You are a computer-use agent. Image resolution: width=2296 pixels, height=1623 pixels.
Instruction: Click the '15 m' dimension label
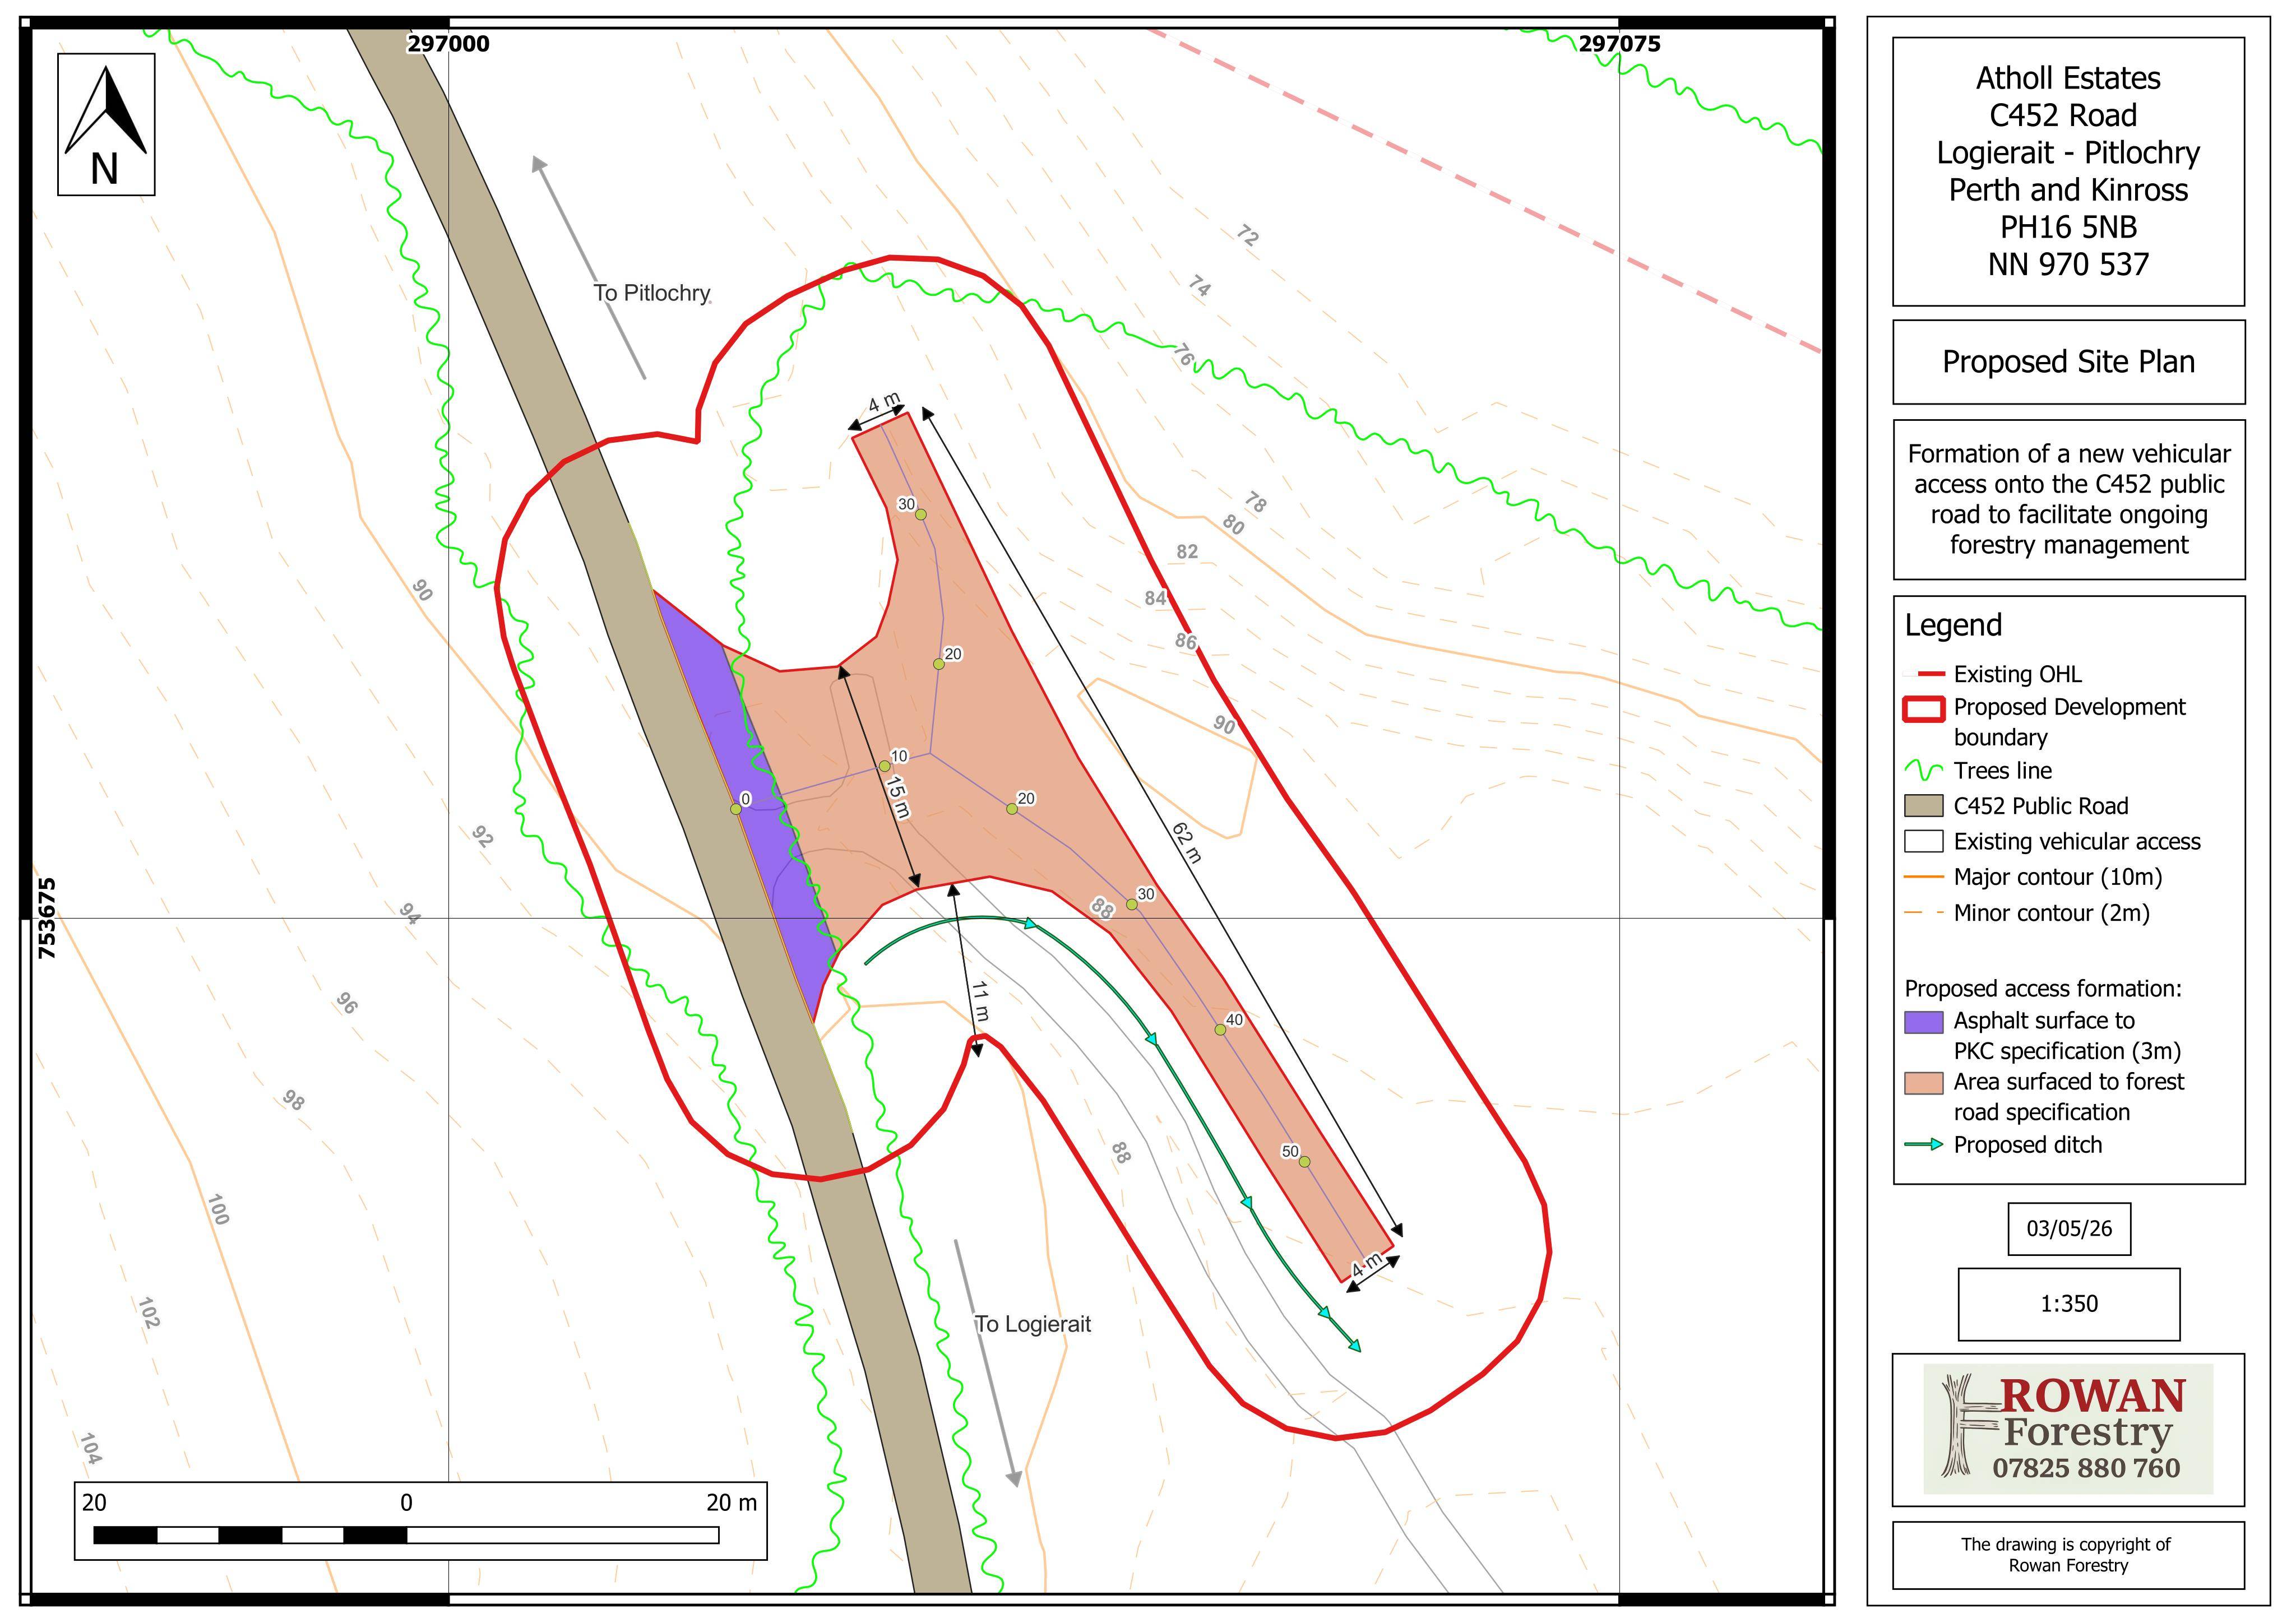(x=899, y=797)
